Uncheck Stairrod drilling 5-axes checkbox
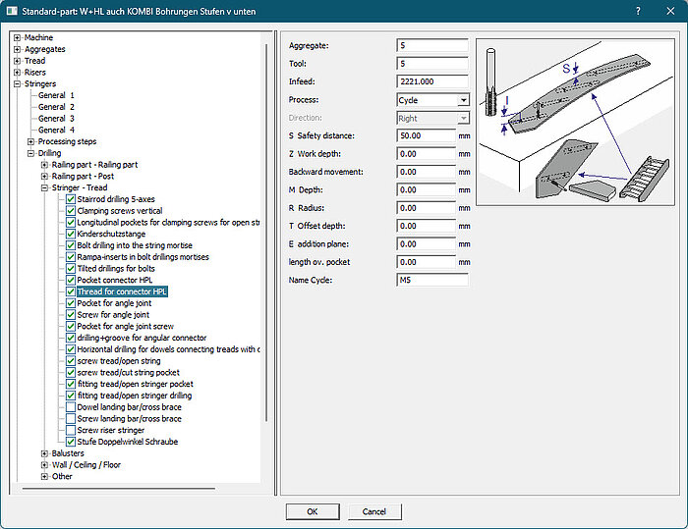Screen dimensions: 688x529 pos(70,199)
